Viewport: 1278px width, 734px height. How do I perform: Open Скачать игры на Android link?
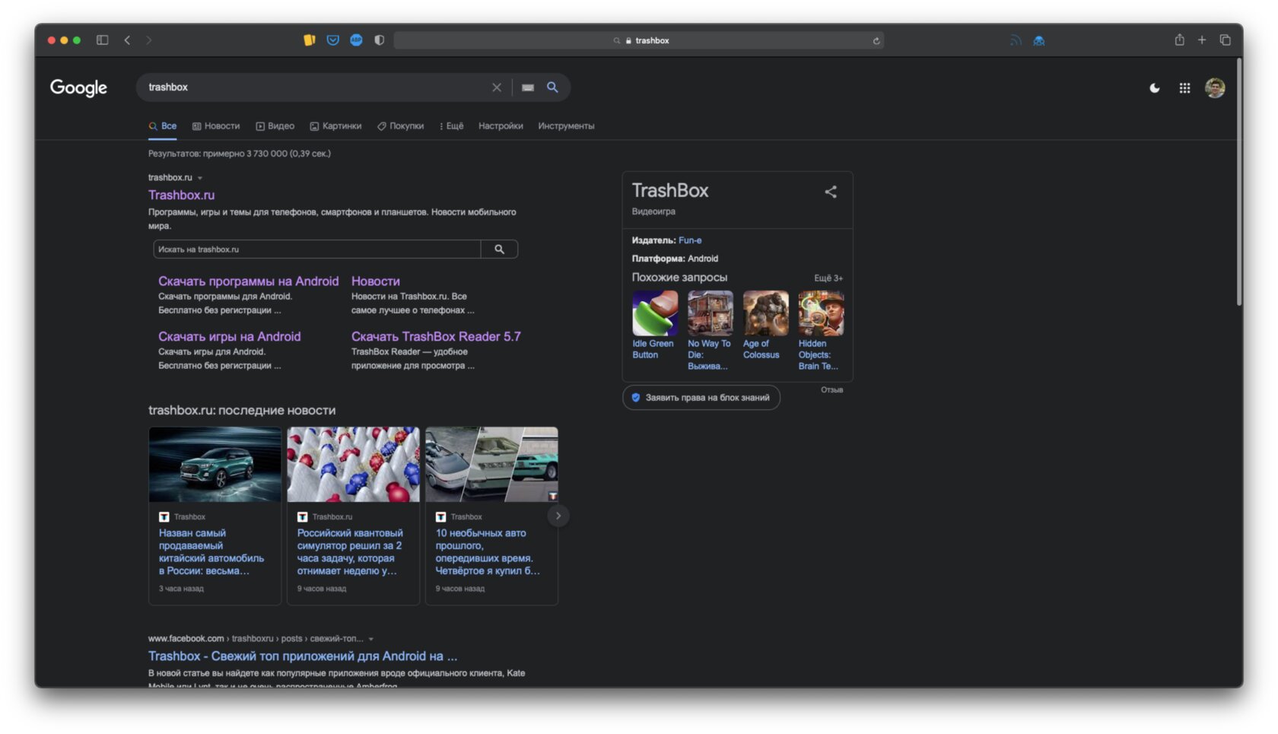pos(229,337)
